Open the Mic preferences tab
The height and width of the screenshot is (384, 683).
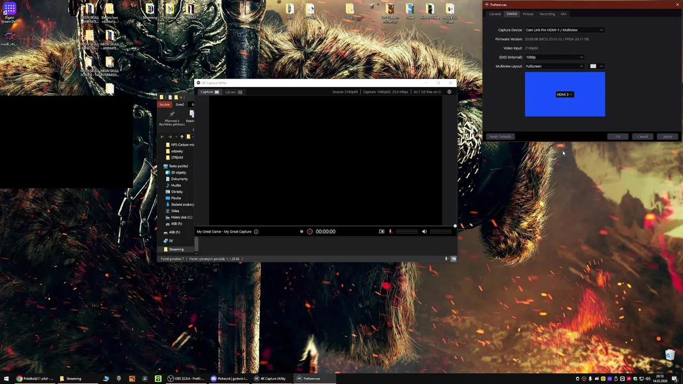tap(563, 14)
